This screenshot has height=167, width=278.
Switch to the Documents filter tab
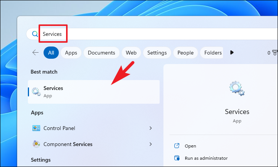[x=102, y=53]
